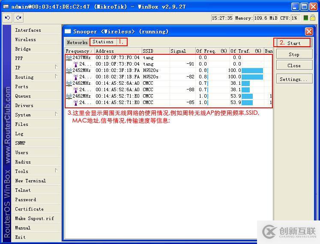
Task: Open the Manual menu item
Action: click(x=36, y=228)
